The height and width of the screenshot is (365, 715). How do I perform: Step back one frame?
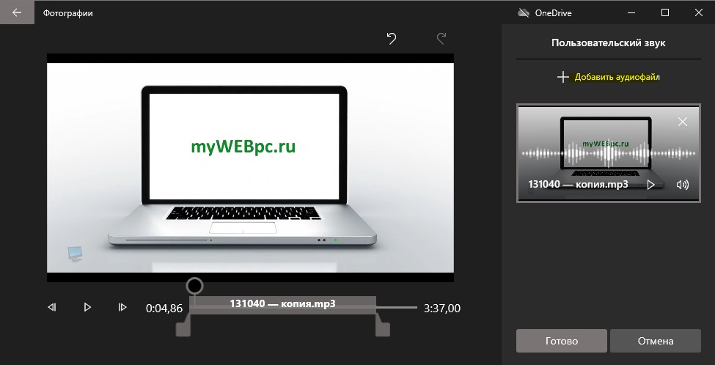pyautogui.click(x=51, y=308)
